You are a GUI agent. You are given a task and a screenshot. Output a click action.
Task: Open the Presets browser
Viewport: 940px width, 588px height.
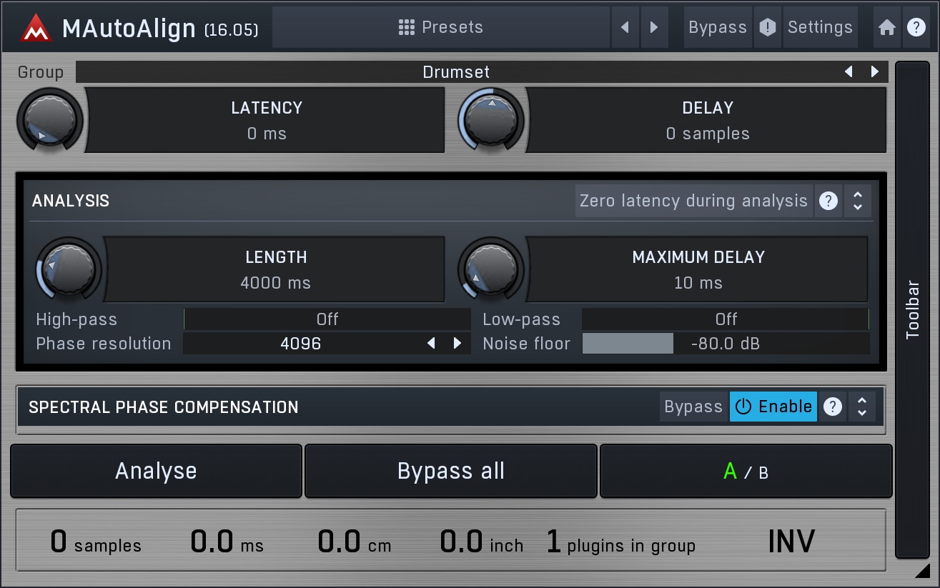[441, 27]
